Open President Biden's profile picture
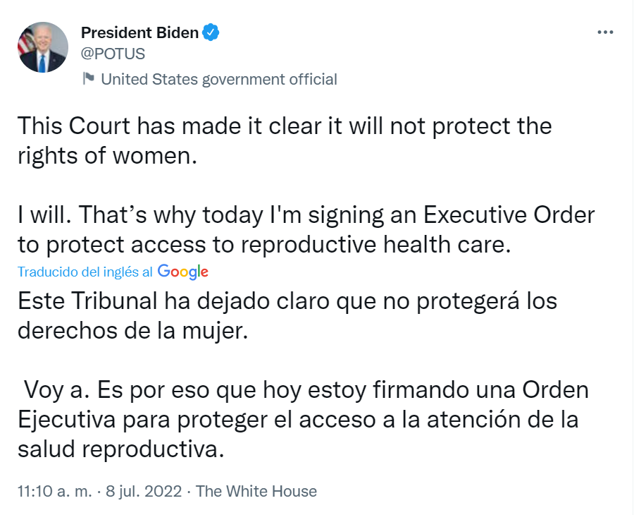 tap(42, 47)
